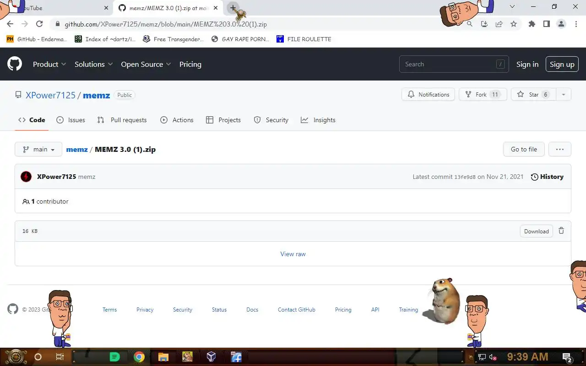This screenshot has height=366, width=586.
Task: Open the network tray icon
Action: [x=482, y=357]
